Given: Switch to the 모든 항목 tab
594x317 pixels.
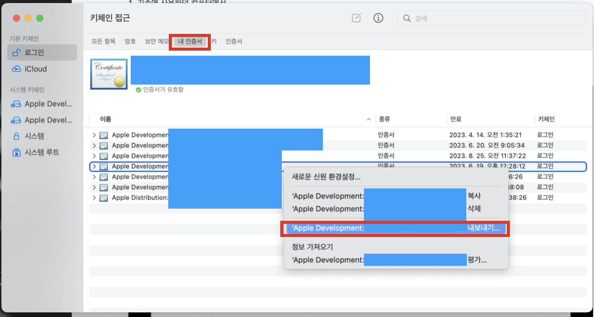Looking at the screenshot, I should (x=103, y=41).
